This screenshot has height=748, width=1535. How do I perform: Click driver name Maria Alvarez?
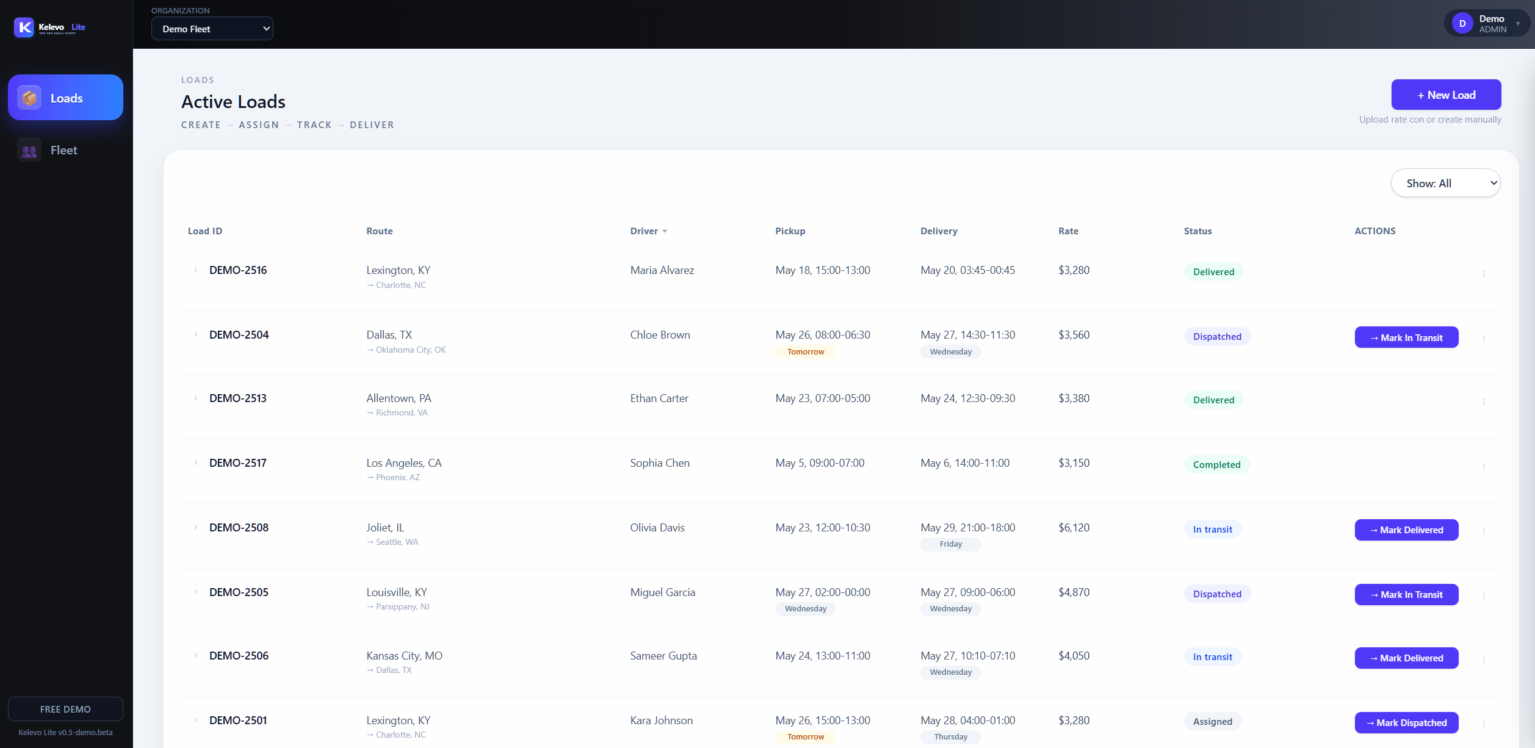[x=662, y=270]
